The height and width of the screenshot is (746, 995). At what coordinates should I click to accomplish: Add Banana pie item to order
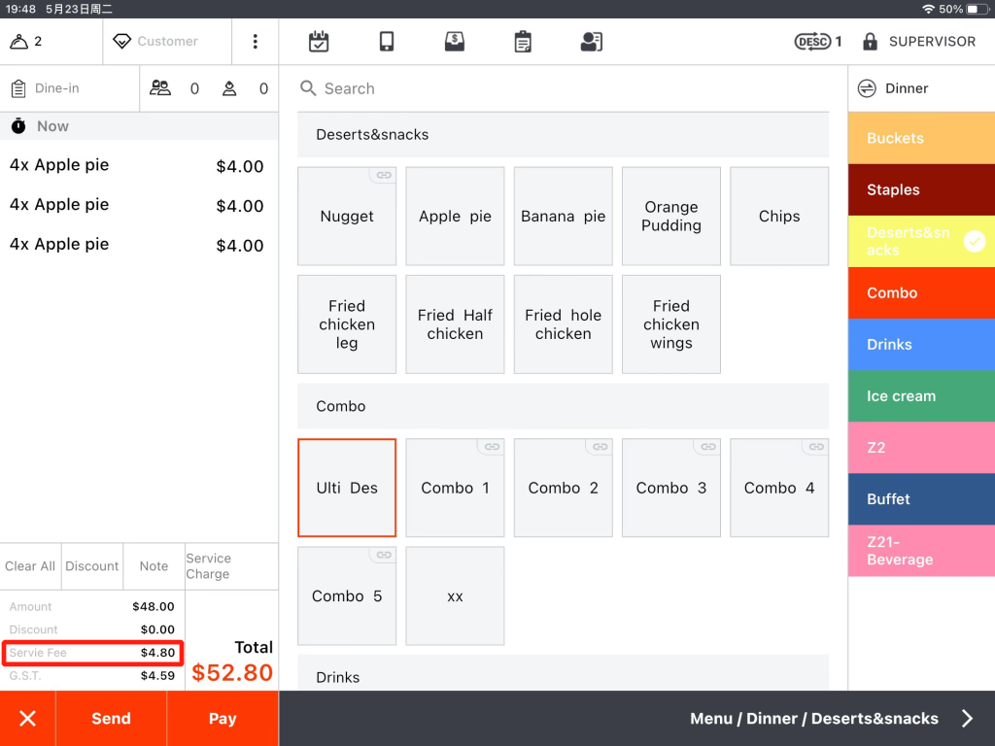click(564, 217)
